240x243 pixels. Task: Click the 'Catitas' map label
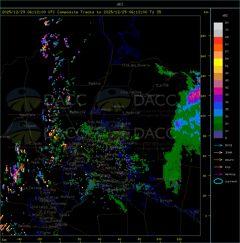click(150, 193)
